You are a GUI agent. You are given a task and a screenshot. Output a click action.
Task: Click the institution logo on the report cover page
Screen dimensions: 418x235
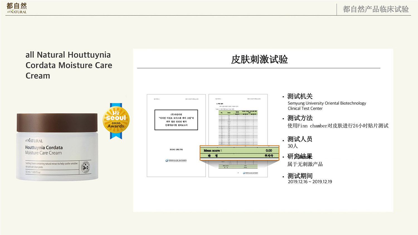[x=176, y=160]
